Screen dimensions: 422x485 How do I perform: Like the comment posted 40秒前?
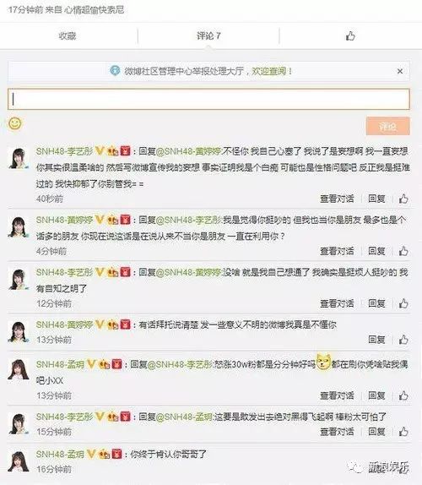tap(403, 199)
